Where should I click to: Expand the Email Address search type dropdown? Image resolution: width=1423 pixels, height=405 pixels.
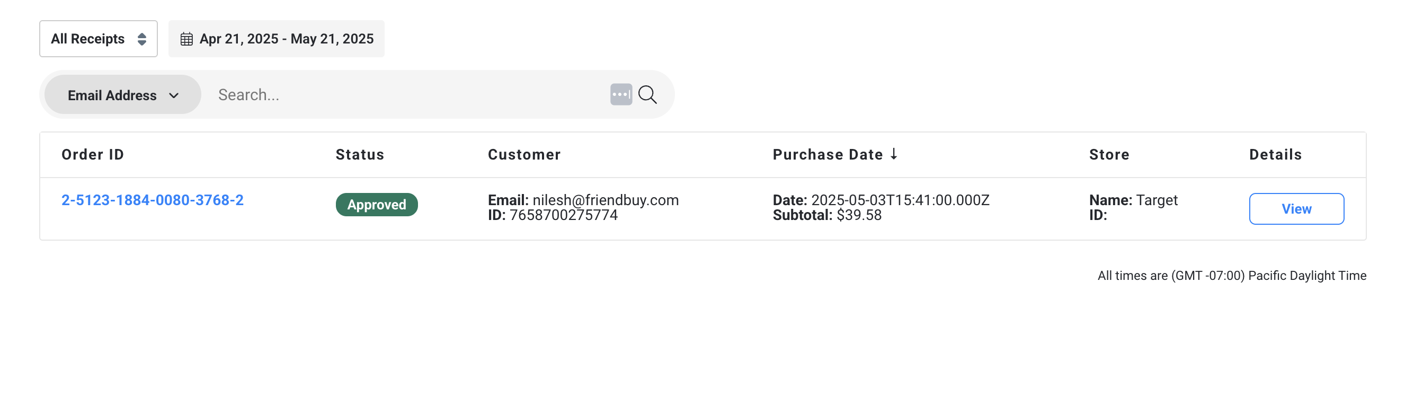(x=122, y=94)
